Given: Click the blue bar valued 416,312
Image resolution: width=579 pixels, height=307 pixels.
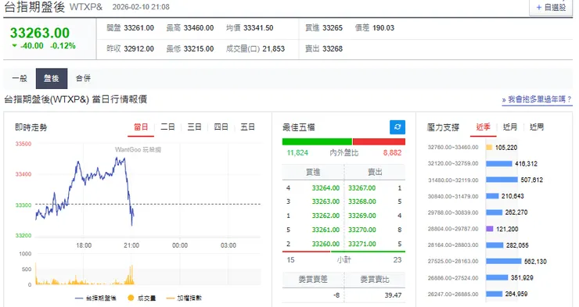Looking at the screenshot, I should tap(499, 163).
